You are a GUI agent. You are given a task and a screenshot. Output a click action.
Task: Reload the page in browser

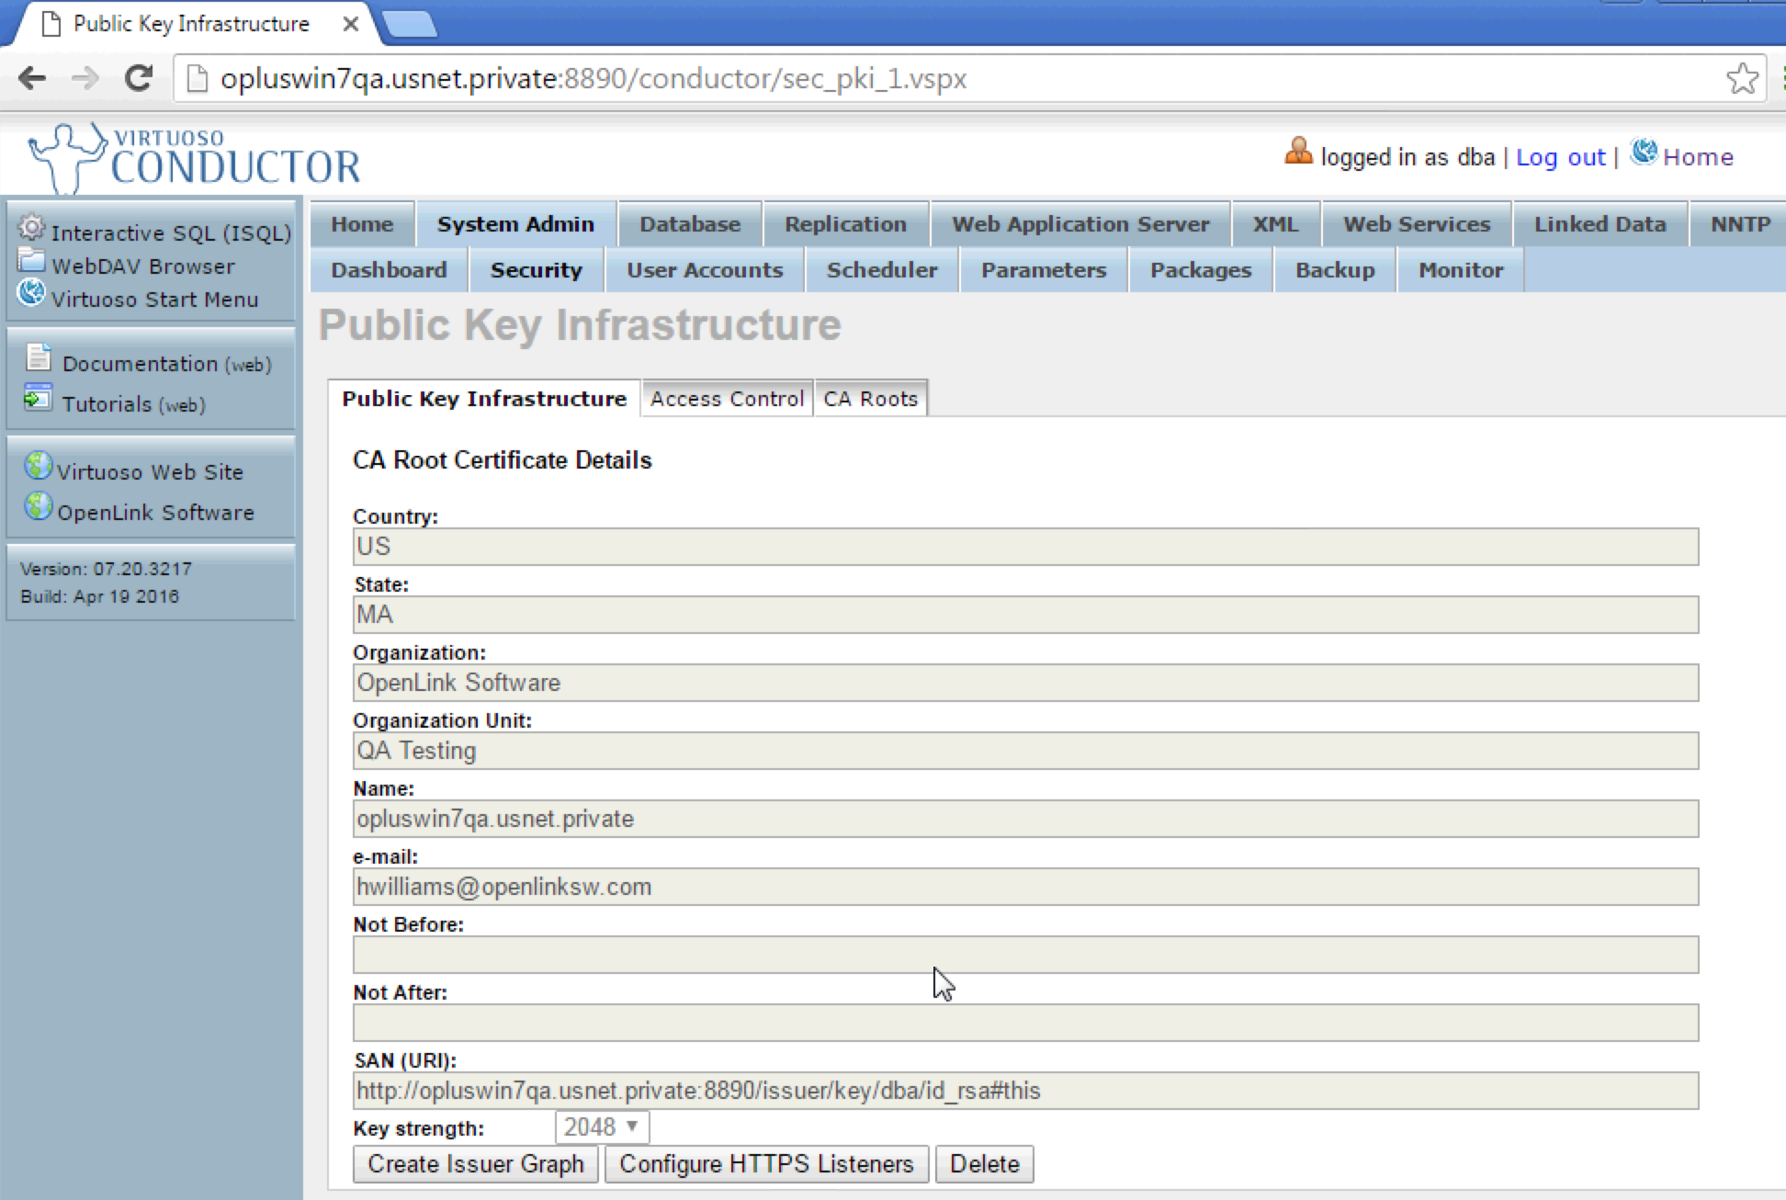pos(139,79)
